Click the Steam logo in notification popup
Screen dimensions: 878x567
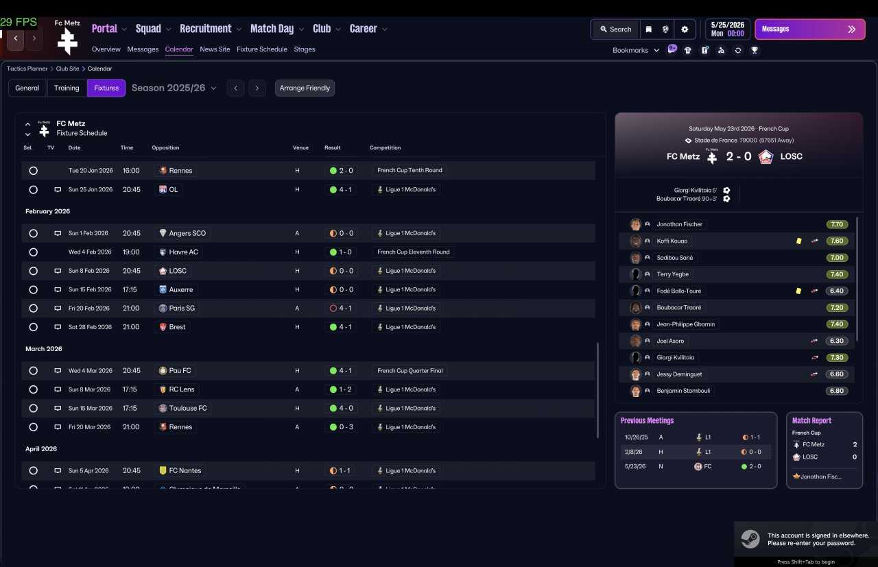point(750,540)
